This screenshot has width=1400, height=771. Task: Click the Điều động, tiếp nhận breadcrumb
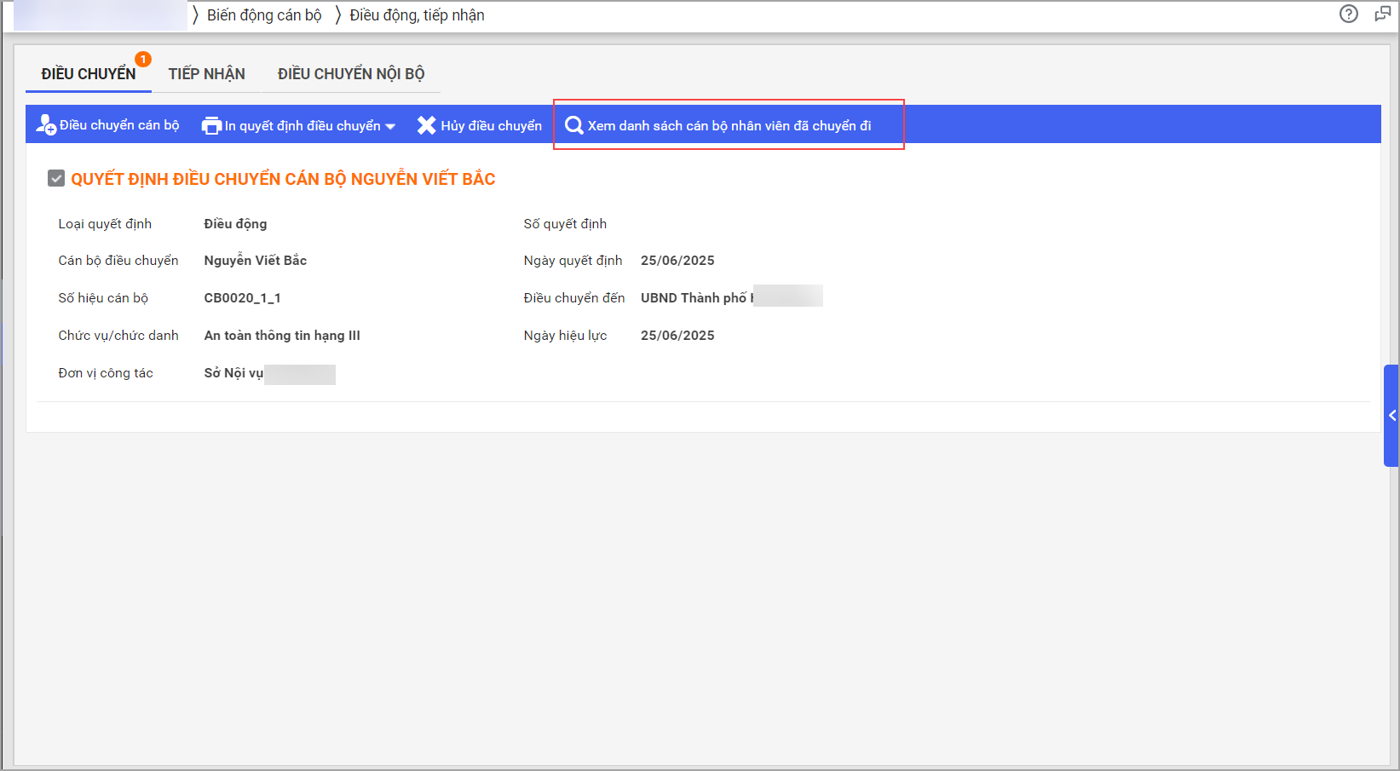(417, 15)
